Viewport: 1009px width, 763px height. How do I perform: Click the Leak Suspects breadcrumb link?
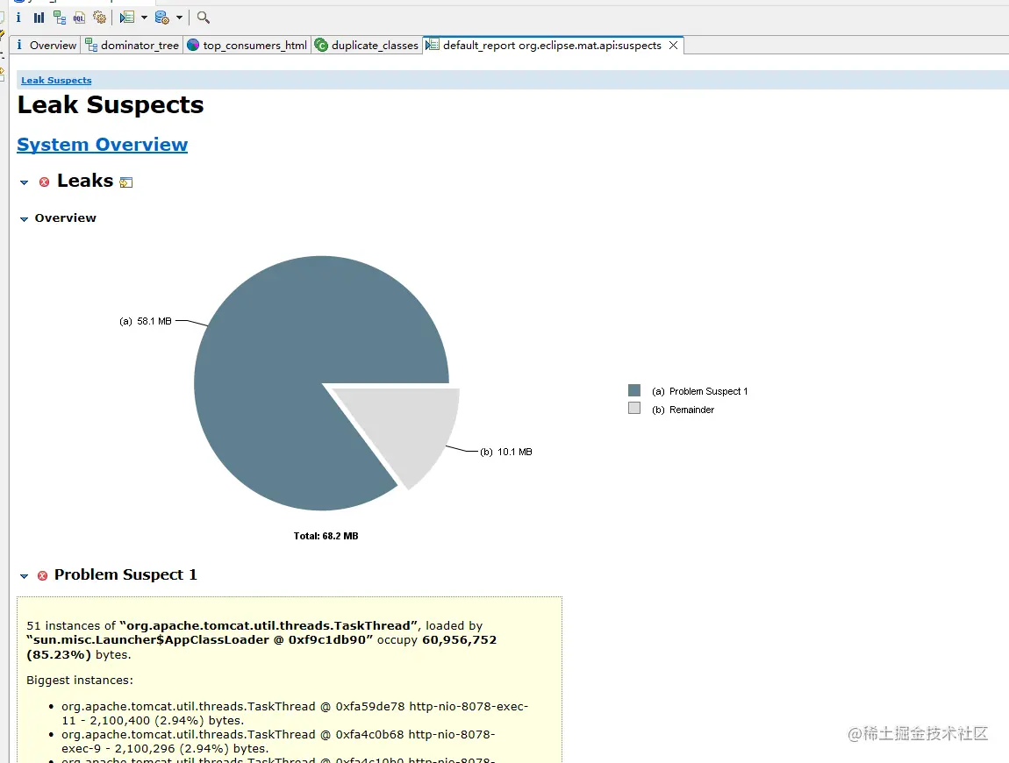(57, 81)
